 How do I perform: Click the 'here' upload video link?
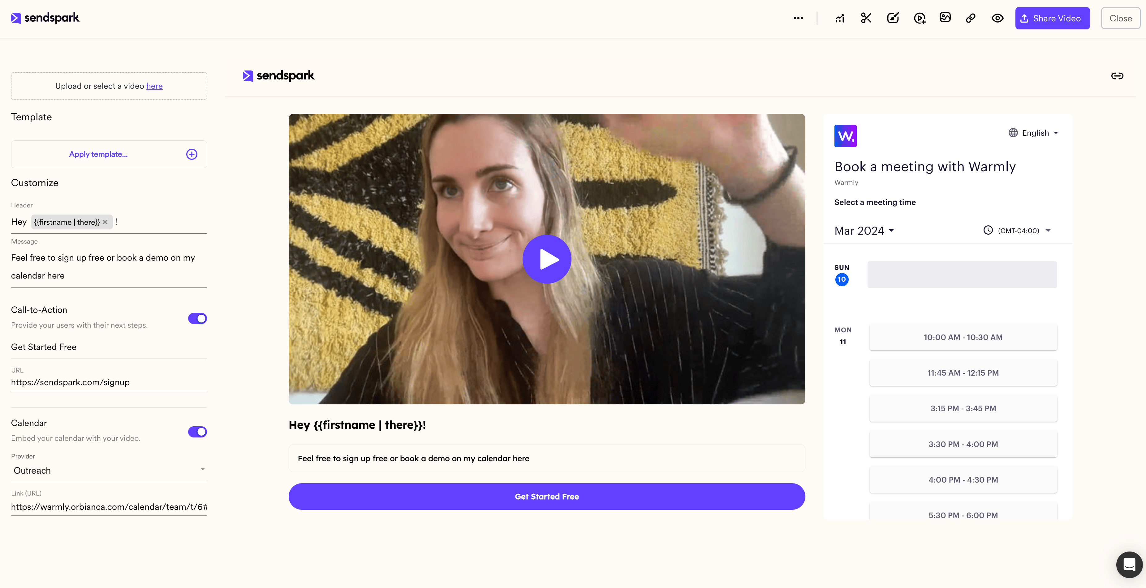tap(154, 86)
